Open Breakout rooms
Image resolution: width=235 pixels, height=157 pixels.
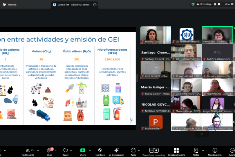176,152
